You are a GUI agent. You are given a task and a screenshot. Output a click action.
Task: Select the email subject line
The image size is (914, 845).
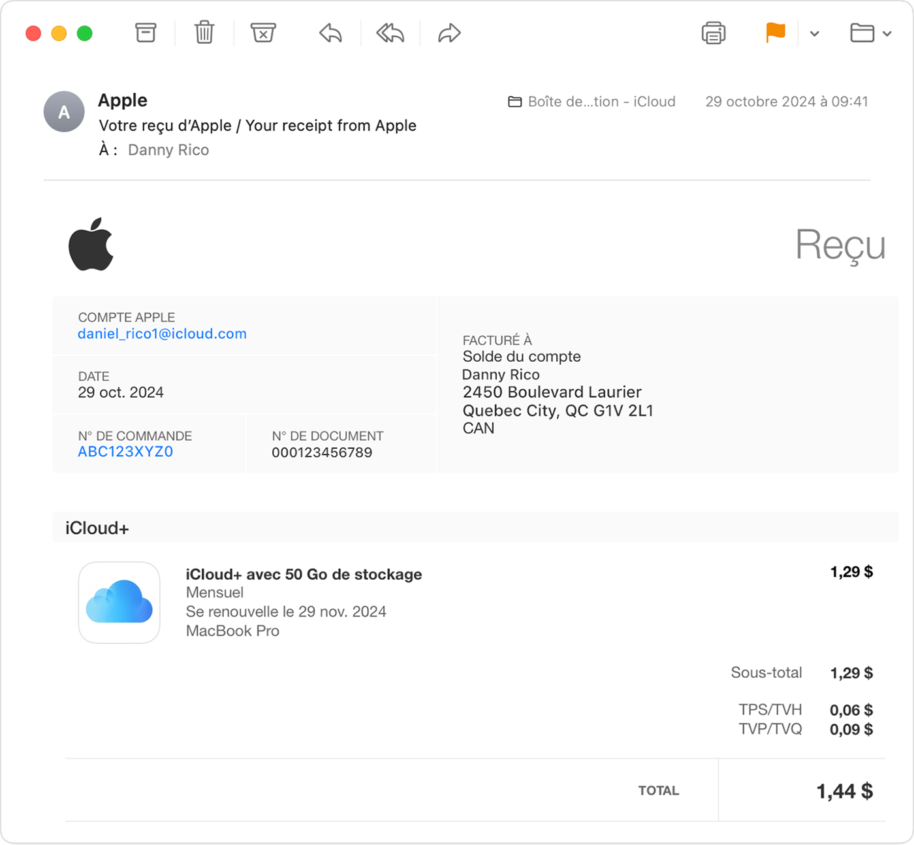[x=257, y=125]
